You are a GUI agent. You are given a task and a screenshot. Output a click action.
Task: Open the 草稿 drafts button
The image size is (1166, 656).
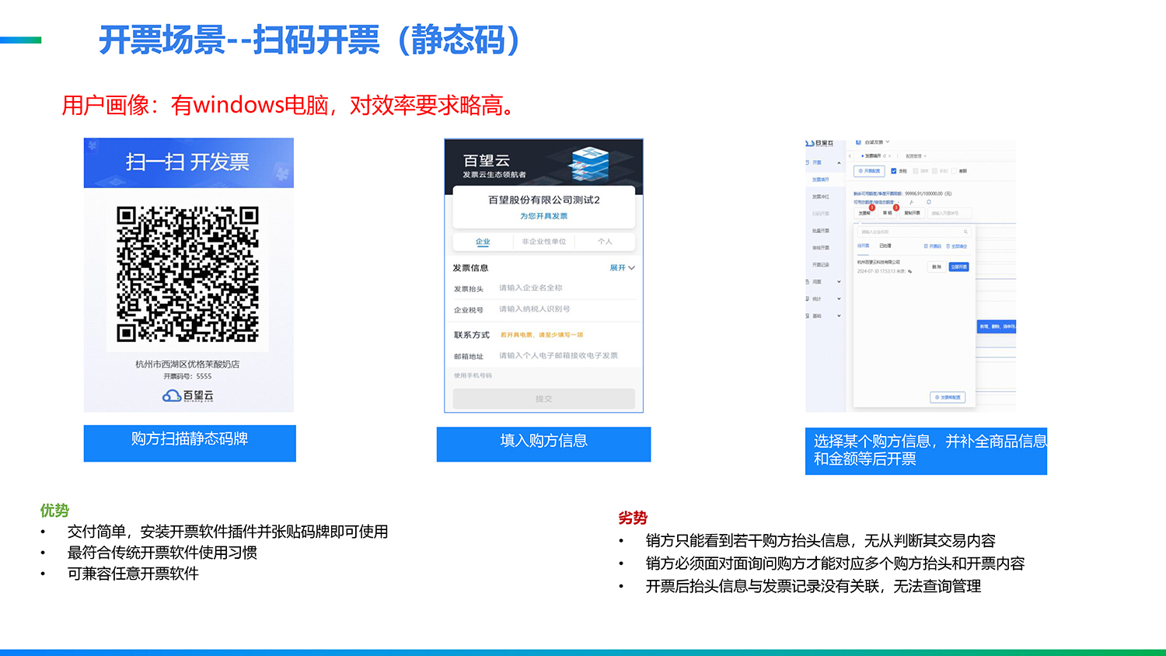point(887,213)
